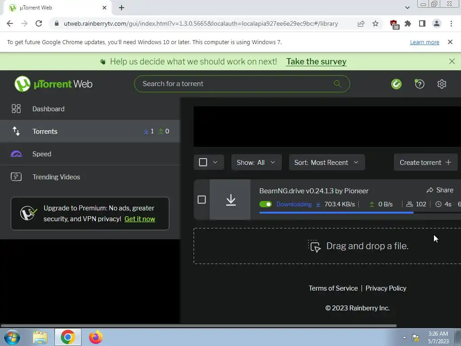Open the Show: All filter dropdown

tap(256, 162)
